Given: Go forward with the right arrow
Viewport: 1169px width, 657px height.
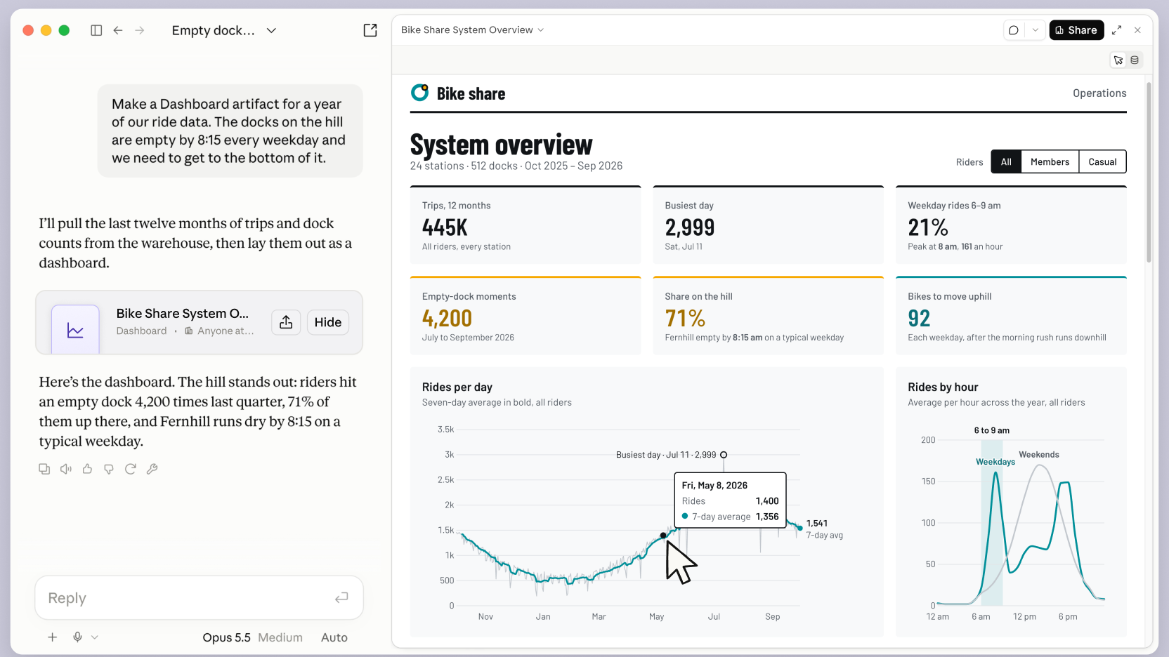Looking at the screenshot, I should pyautogui.click(x=140, y=30).
